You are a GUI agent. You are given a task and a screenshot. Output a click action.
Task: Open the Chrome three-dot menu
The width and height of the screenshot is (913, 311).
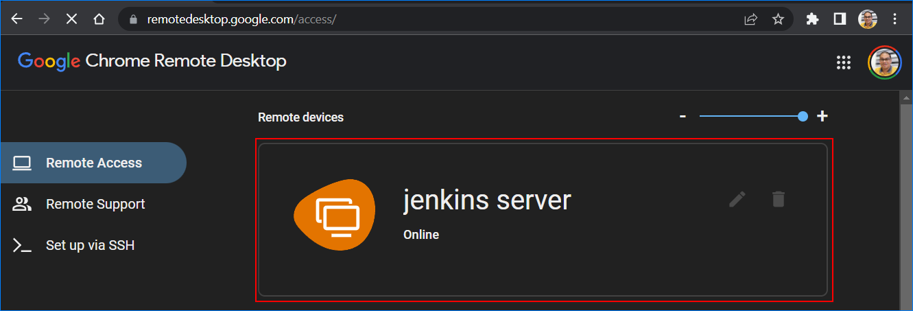pyautogui.click(x=895, y=19)
